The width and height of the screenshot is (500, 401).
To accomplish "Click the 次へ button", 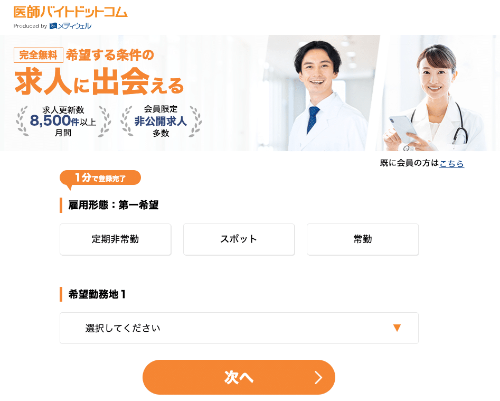I will pyautogui.click(x=239, y=377).
